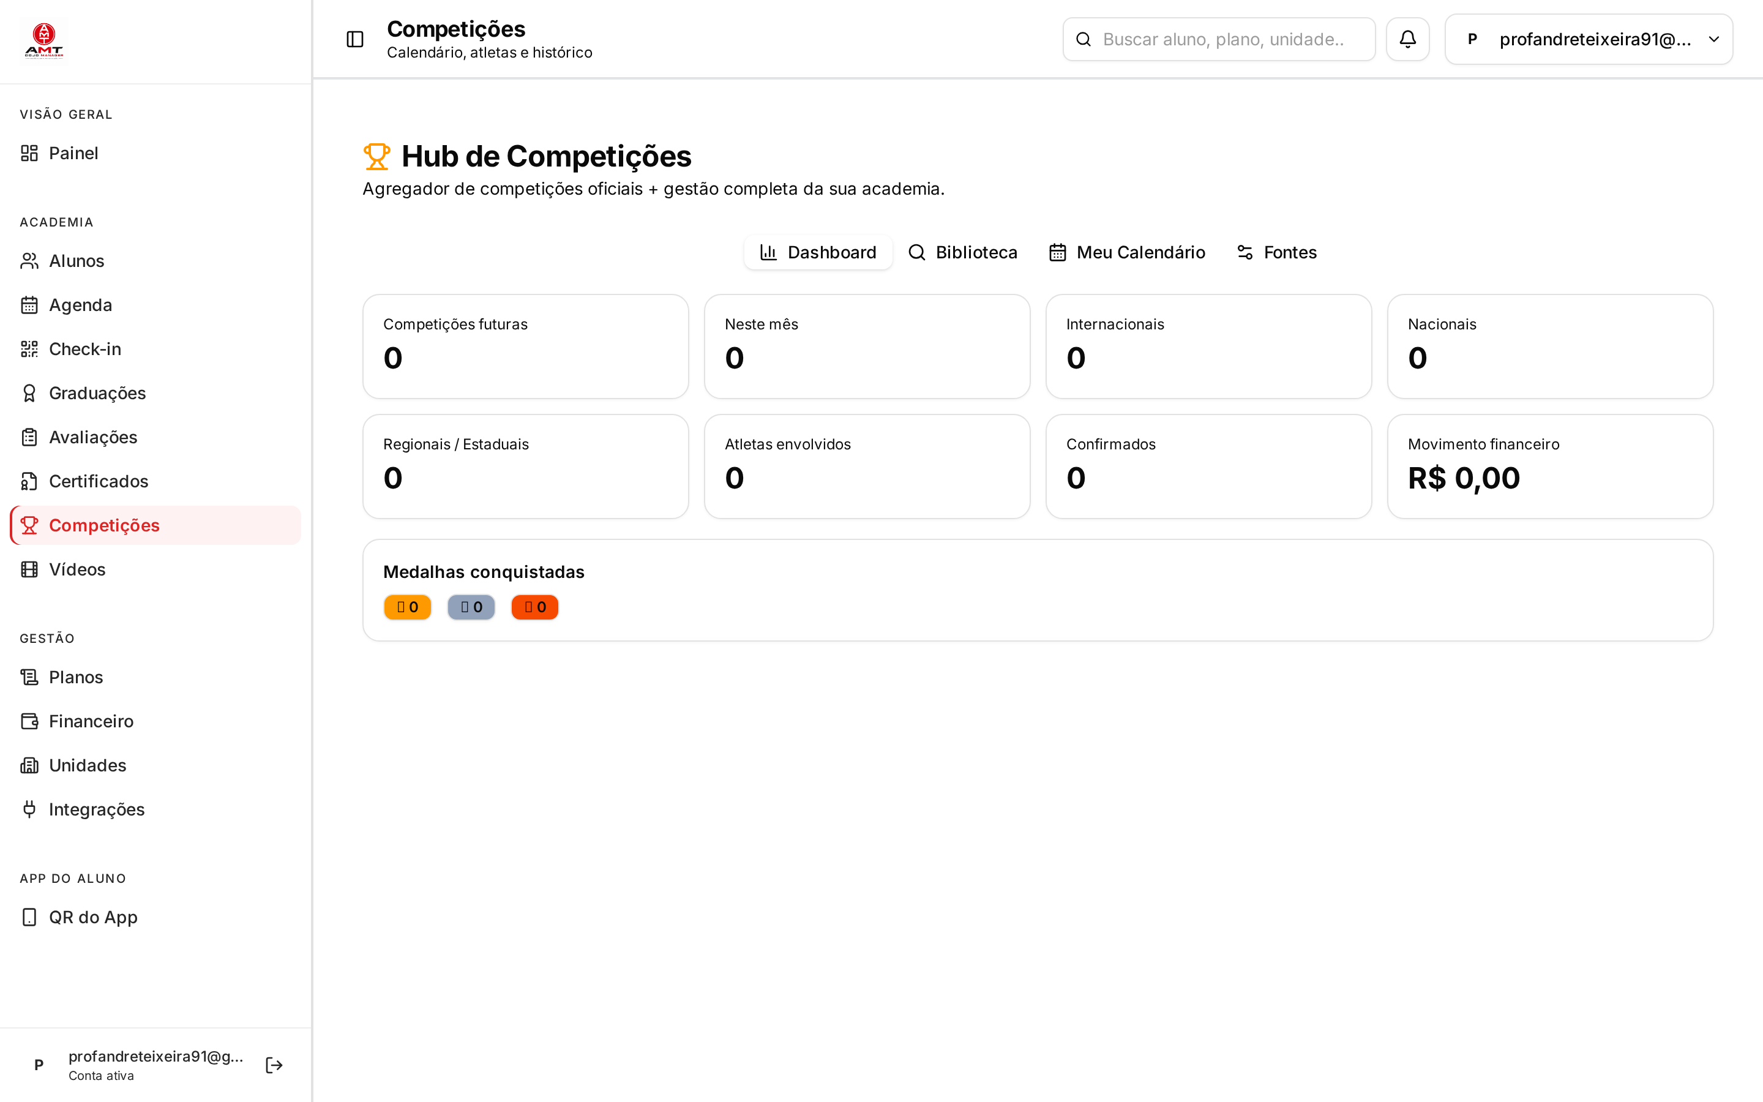Open Financeiro in the sidebar
1763x1102 pixels.
point(155,721)
